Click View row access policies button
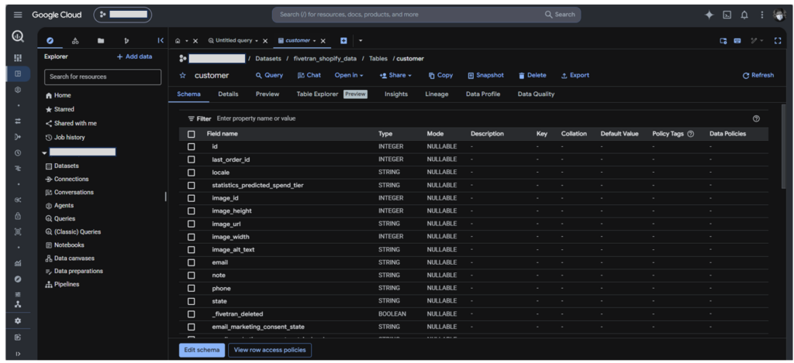This screenshot has height=363, width=794. [270, 350]
